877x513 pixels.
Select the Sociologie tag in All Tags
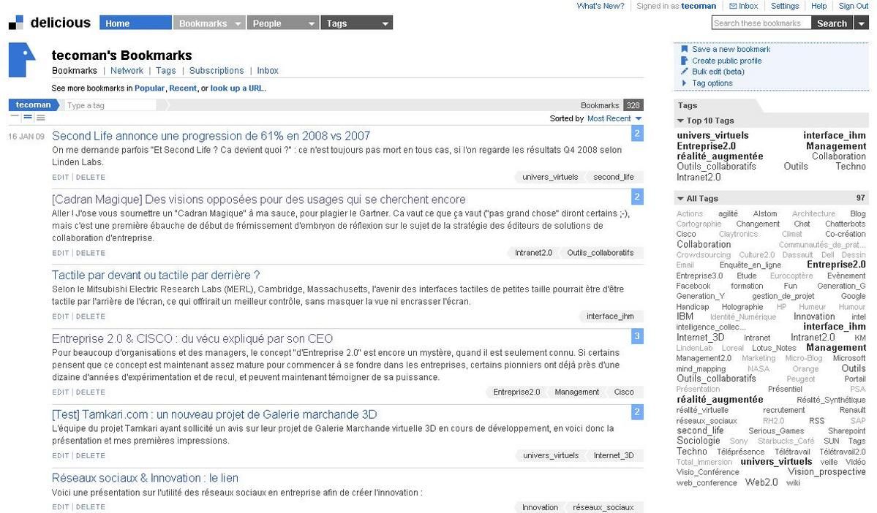[698, 441]
